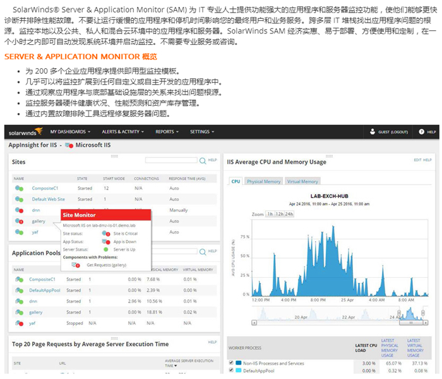This screenshot has width=442, height=379.
Task: Open HELP in Top 20 Page Requests panel
Action: click(x=212, y=342)
